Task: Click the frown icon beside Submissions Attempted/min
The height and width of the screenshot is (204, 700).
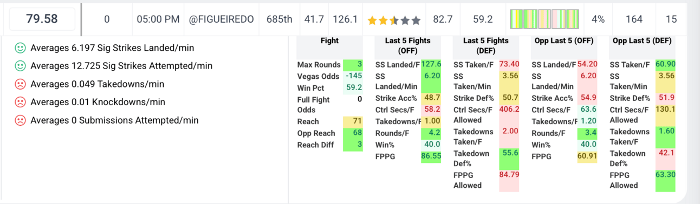Action: click(20, 120)
